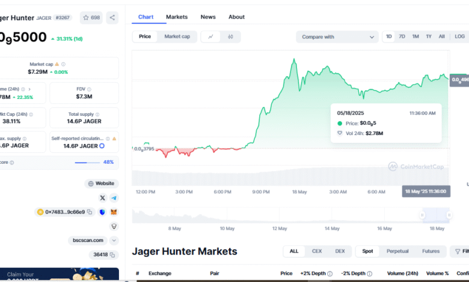This screenshot has height=282, width=469.
Task: Click the left range handle on mini chart
Action: (x=422, y=215)
